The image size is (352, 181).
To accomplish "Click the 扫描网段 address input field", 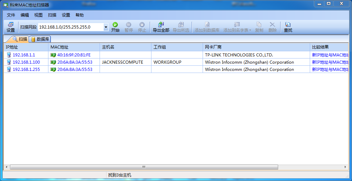I will [71, 27].
